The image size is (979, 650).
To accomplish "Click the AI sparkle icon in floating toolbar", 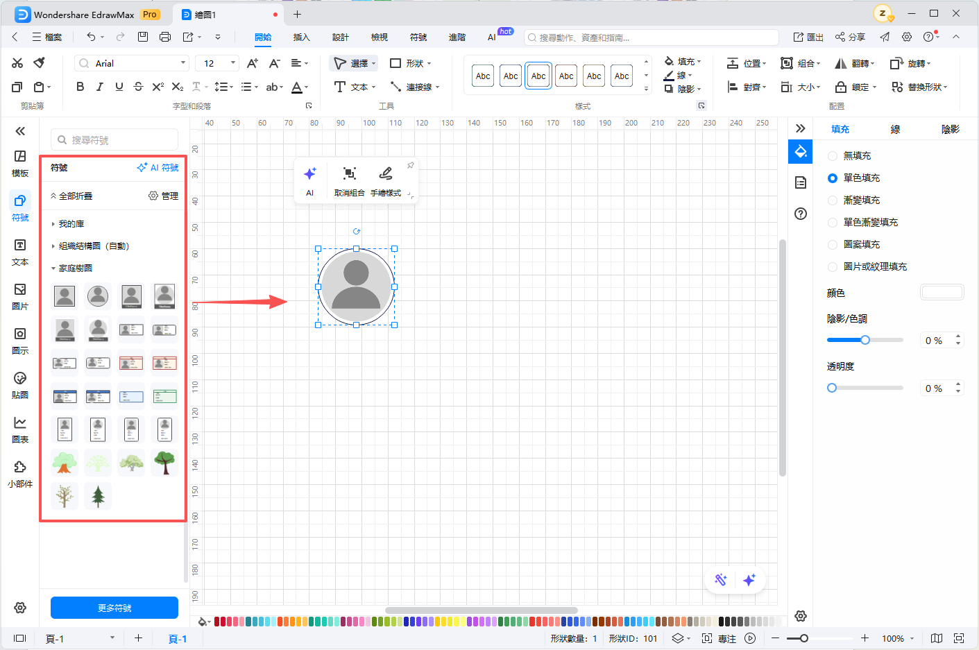I will pyautogui.click(x=309, y=173).
